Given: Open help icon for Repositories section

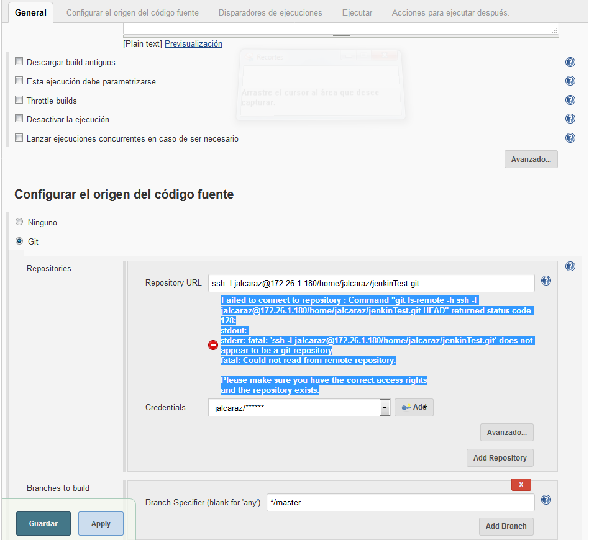Looking at the screenshot, I should point(570,266).
